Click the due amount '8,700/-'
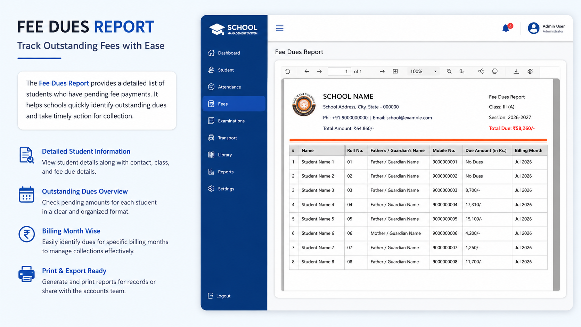The height and width of the screenshot is (327, 581). pos(473,190)
